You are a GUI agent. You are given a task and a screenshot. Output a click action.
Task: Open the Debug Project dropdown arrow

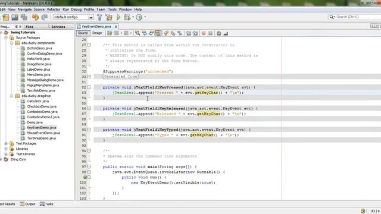pos(133,17)
